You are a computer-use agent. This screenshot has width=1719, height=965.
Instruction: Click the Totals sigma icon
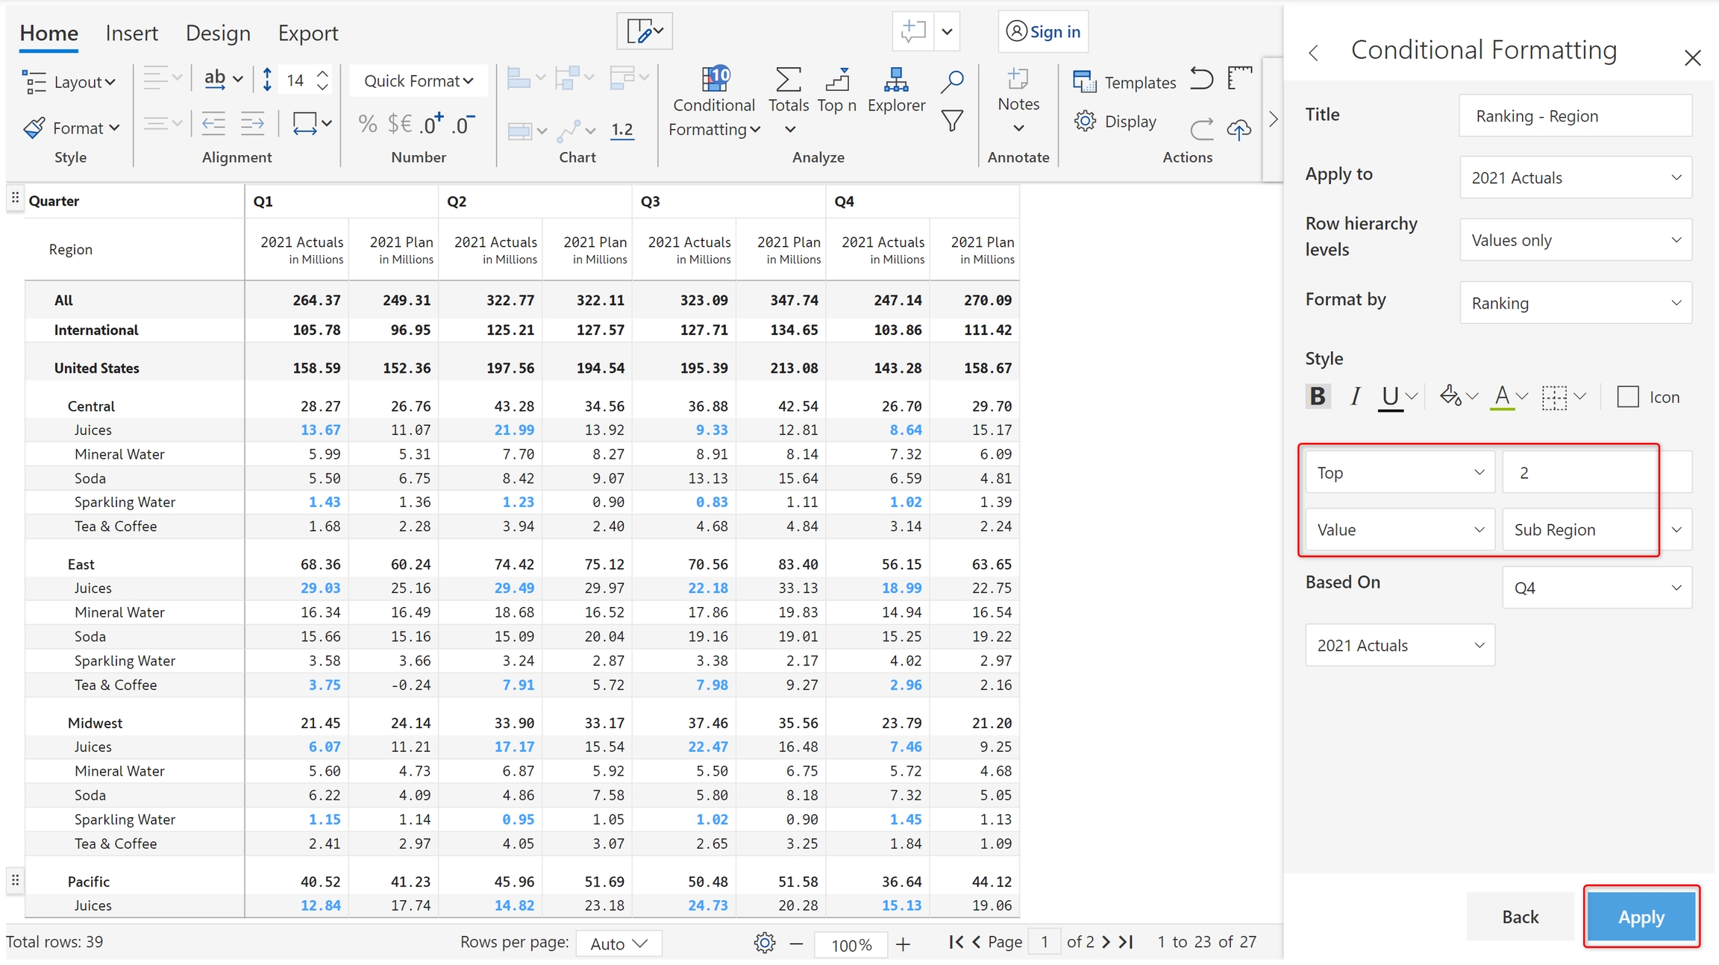788,81
